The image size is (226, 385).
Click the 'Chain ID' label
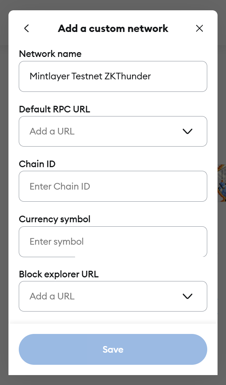pyautogui.click(x=37, y=164)
